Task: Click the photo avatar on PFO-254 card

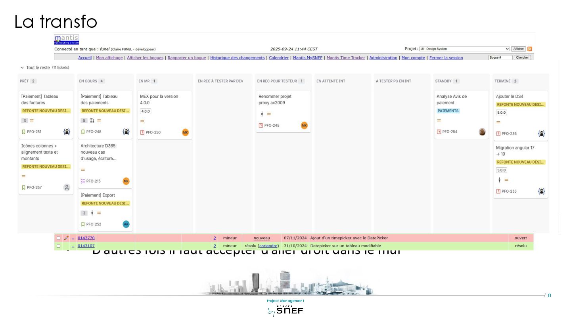Action: (x=482, y=132)
